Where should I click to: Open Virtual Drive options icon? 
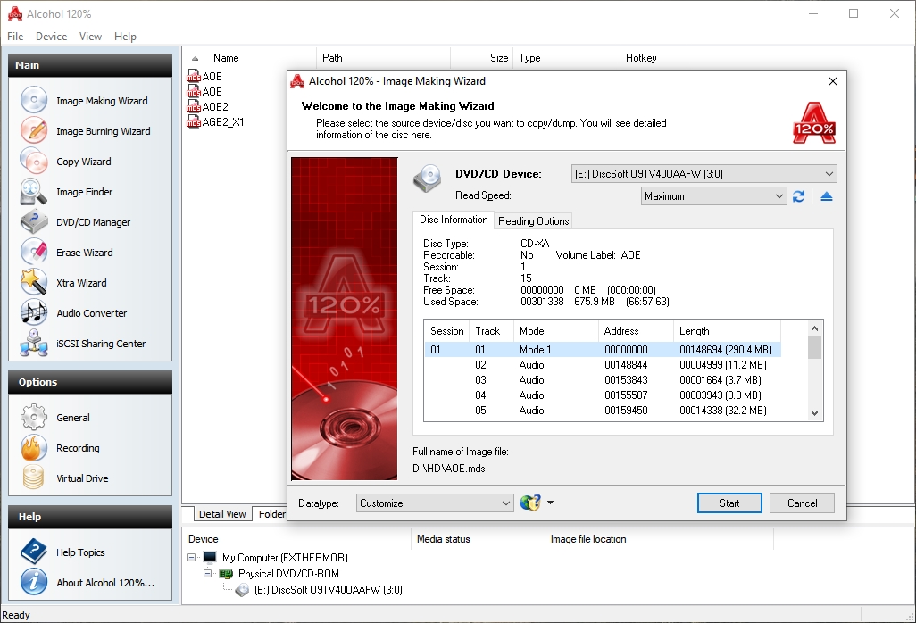point(34,478)
